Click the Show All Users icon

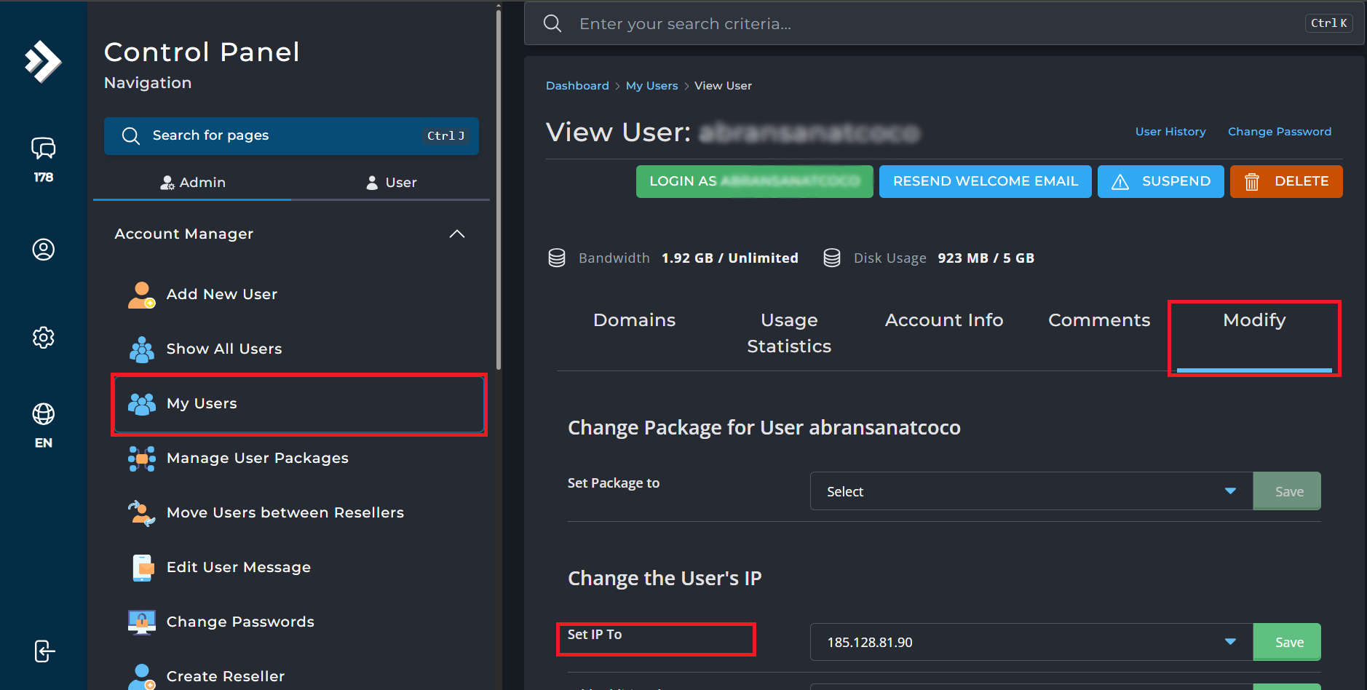[142, 349]
